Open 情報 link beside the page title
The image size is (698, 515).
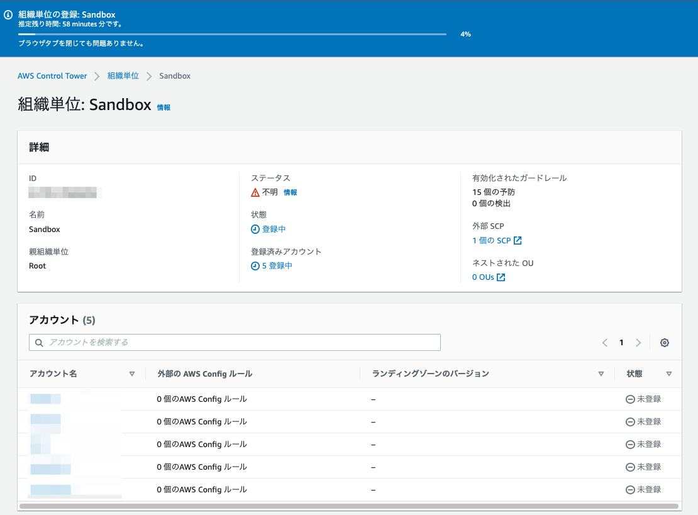163,108
